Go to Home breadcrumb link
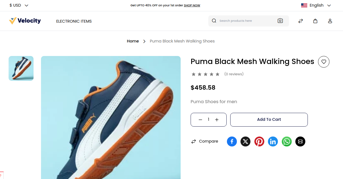Image resolution: width=343 pixels, height=179 pixels. pyautogui.click(x=133, y=41)
